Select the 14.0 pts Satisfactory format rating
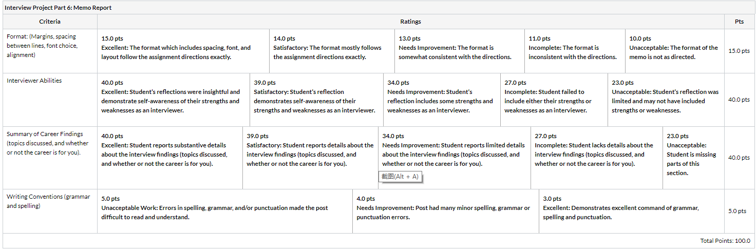 click(332, 51)
